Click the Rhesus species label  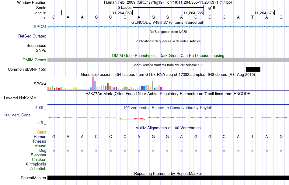tap(40, 141)
